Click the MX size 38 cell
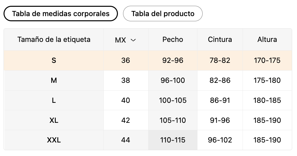The height and width of the screenshot is (156, 297). pyautogui.click(x=126, y=80)
